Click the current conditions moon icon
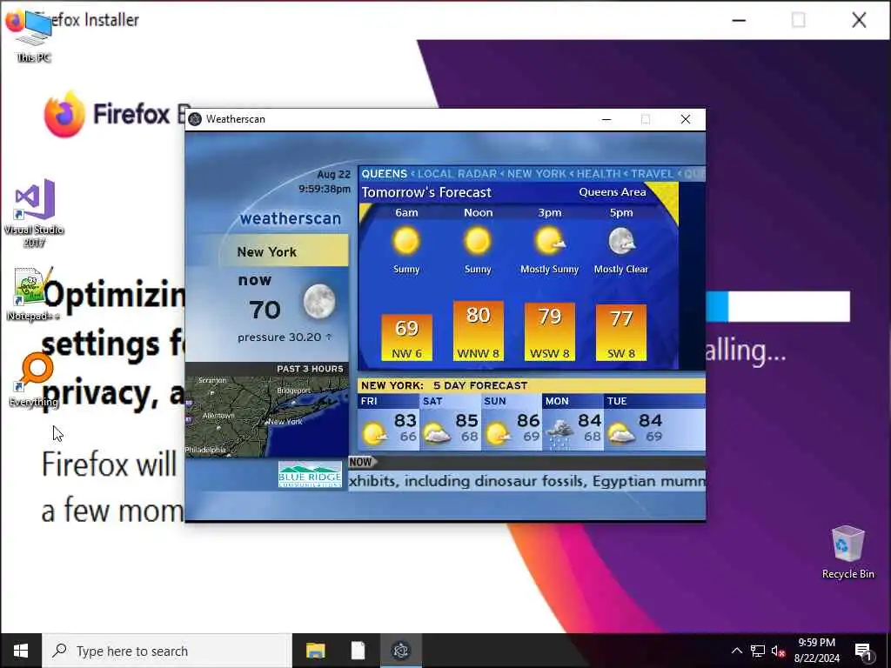The height and width of the screenshot is (668, 891). pos(318,301)
